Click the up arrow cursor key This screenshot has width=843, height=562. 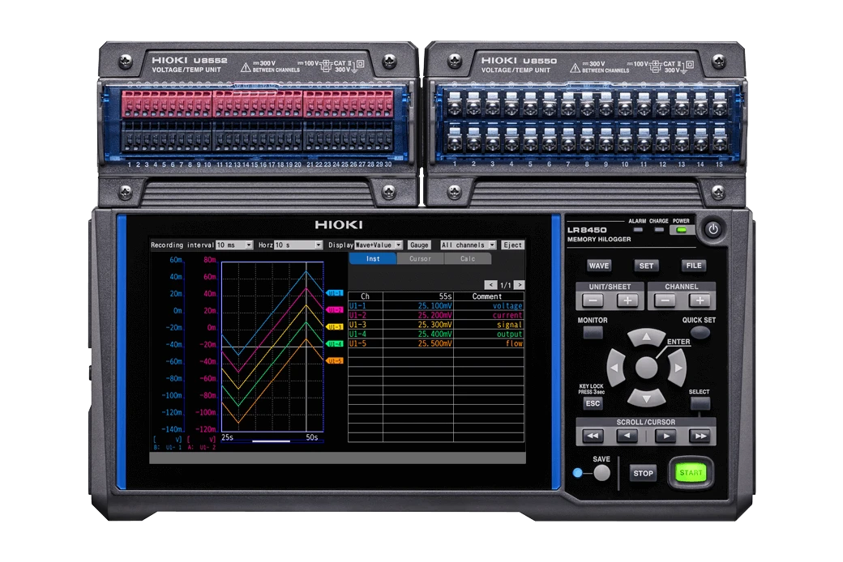[x=646, y=337]
